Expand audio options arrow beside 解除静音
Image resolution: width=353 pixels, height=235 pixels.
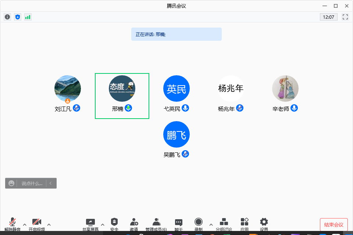[x=25, y=224]
